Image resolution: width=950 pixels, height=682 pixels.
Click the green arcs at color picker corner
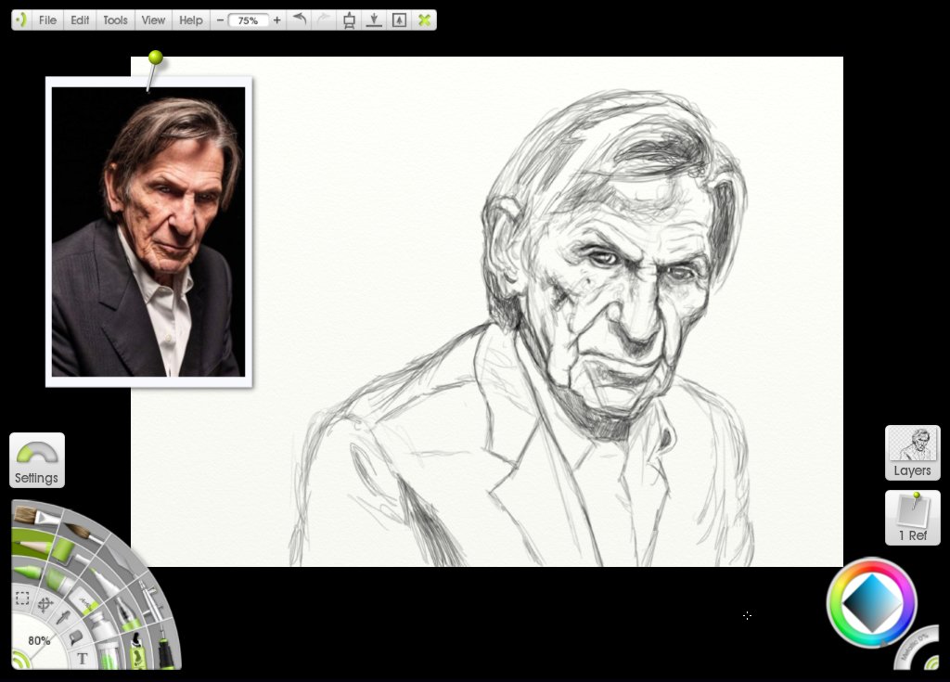click(931, 663)
